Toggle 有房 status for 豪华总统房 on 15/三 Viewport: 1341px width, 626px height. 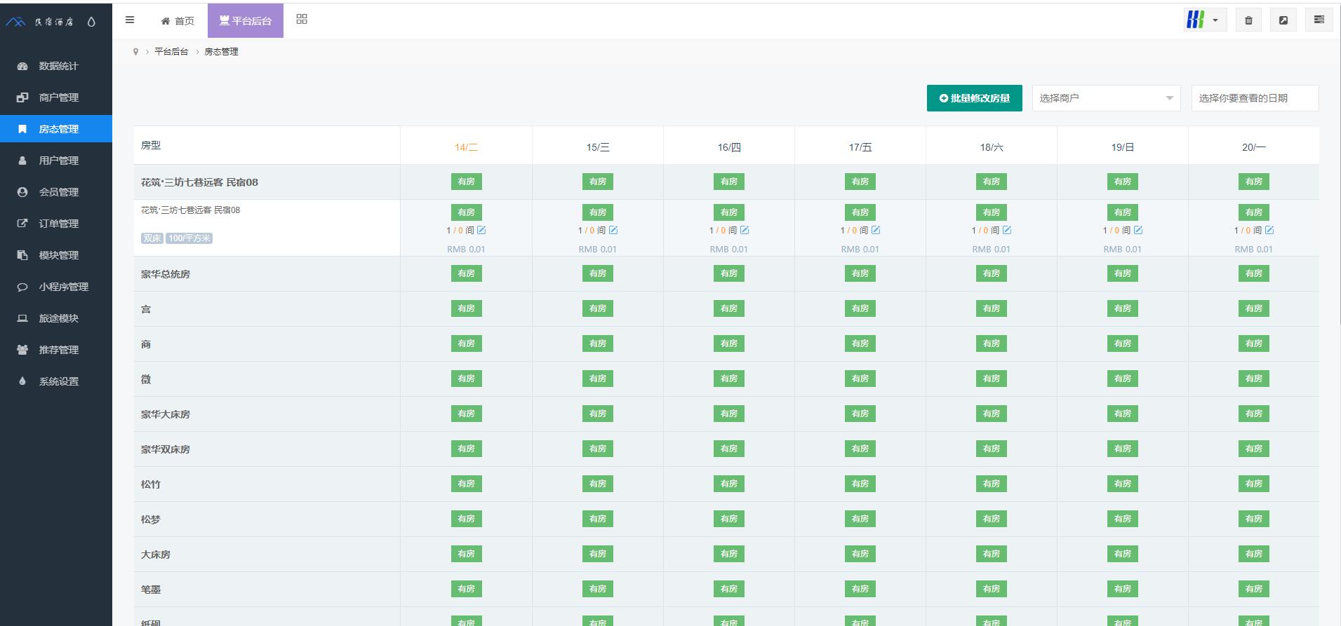pyautogui.click(x=597, y=273)
